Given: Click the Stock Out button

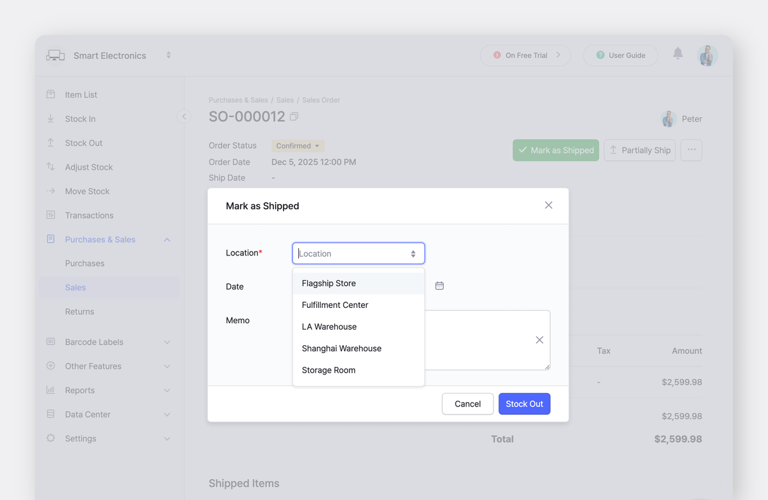Looking at the screenshot, I should [x=524, y=404].
